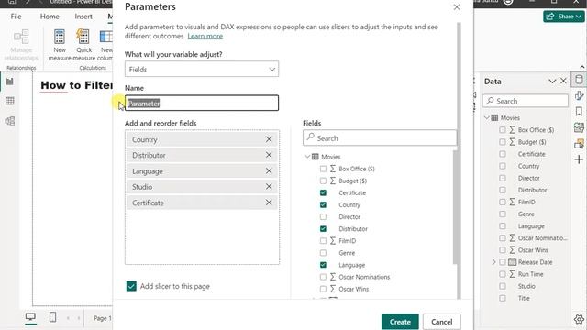Uncheck Distributor in dialog fields
Screen dimensions: 587x330
pyautogui.click(x=323, y=228)
